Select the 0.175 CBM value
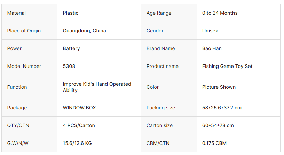 tap(214, 143)
